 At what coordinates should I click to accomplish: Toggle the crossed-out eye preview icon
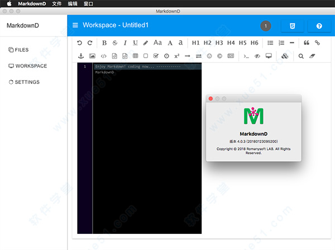[257, 56]
